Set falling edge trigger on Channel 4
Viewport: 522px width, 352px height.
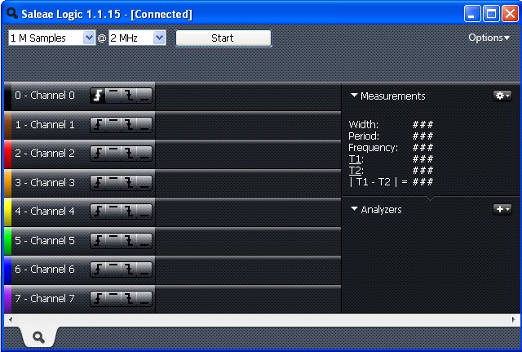click(129, 212)
